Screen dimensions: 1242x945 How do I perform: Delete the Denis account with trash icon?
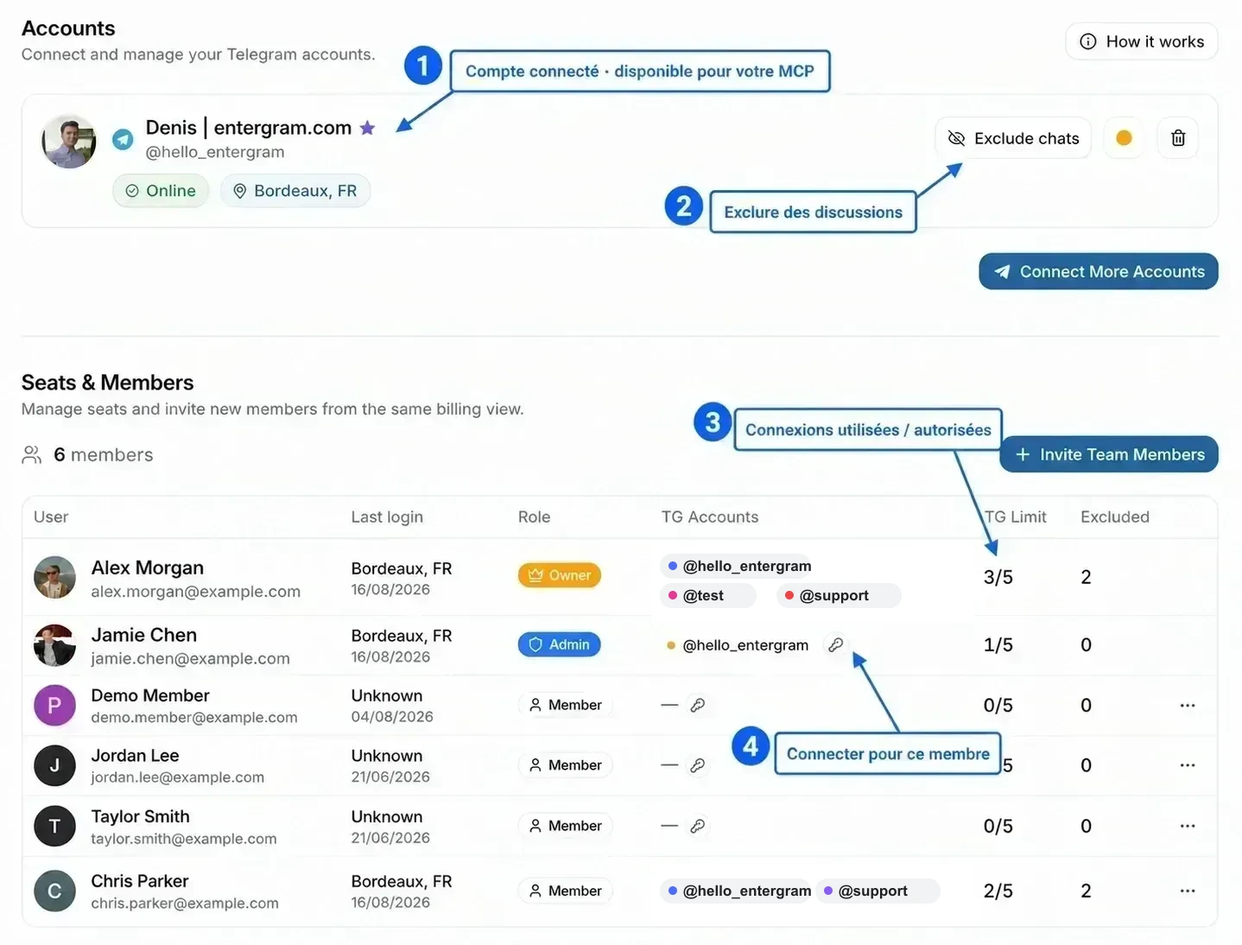coord(1178,138)
